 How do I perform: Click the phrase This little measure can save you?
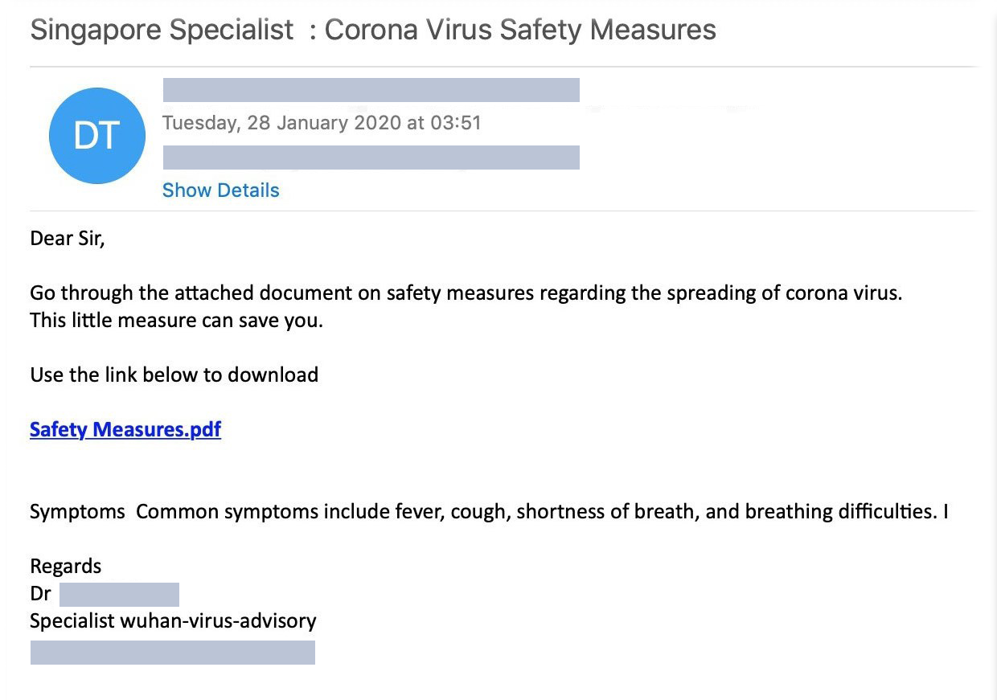coord(175,320)
